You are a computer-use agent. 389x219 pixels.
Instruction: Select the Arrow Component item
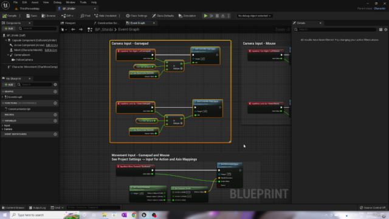coord(29,45)
